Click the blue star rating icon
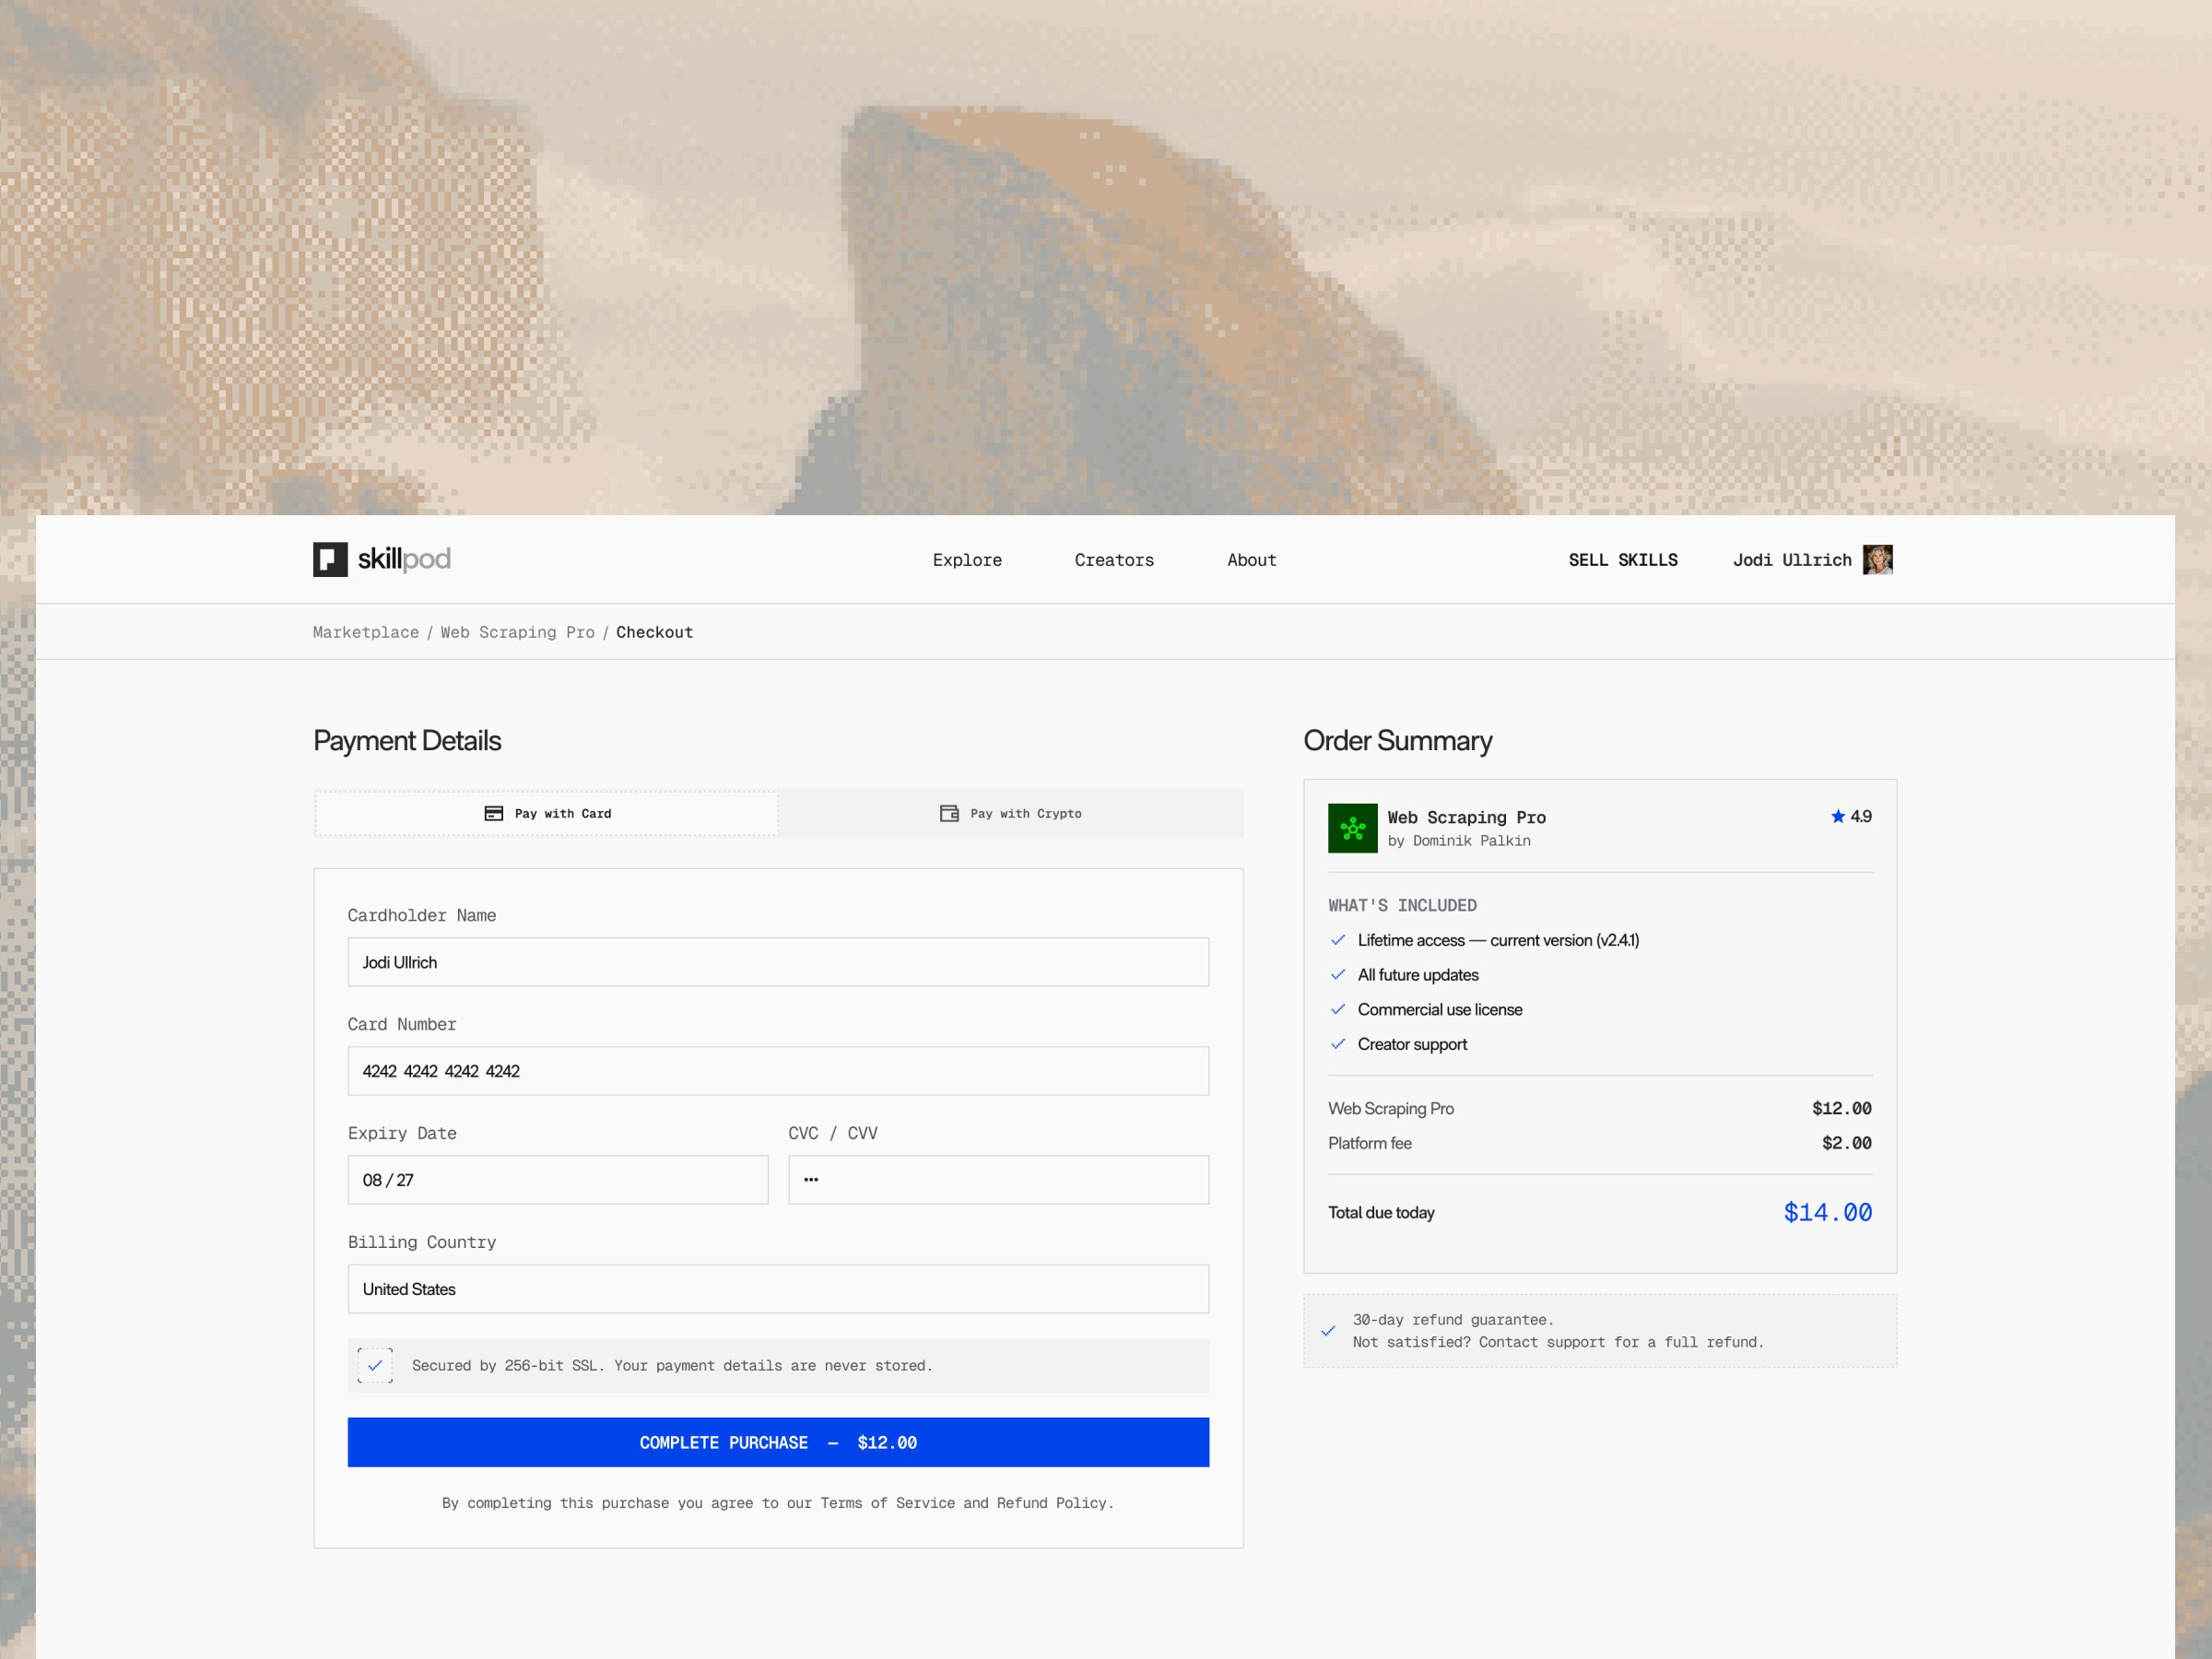 (x=1837, y=816)
